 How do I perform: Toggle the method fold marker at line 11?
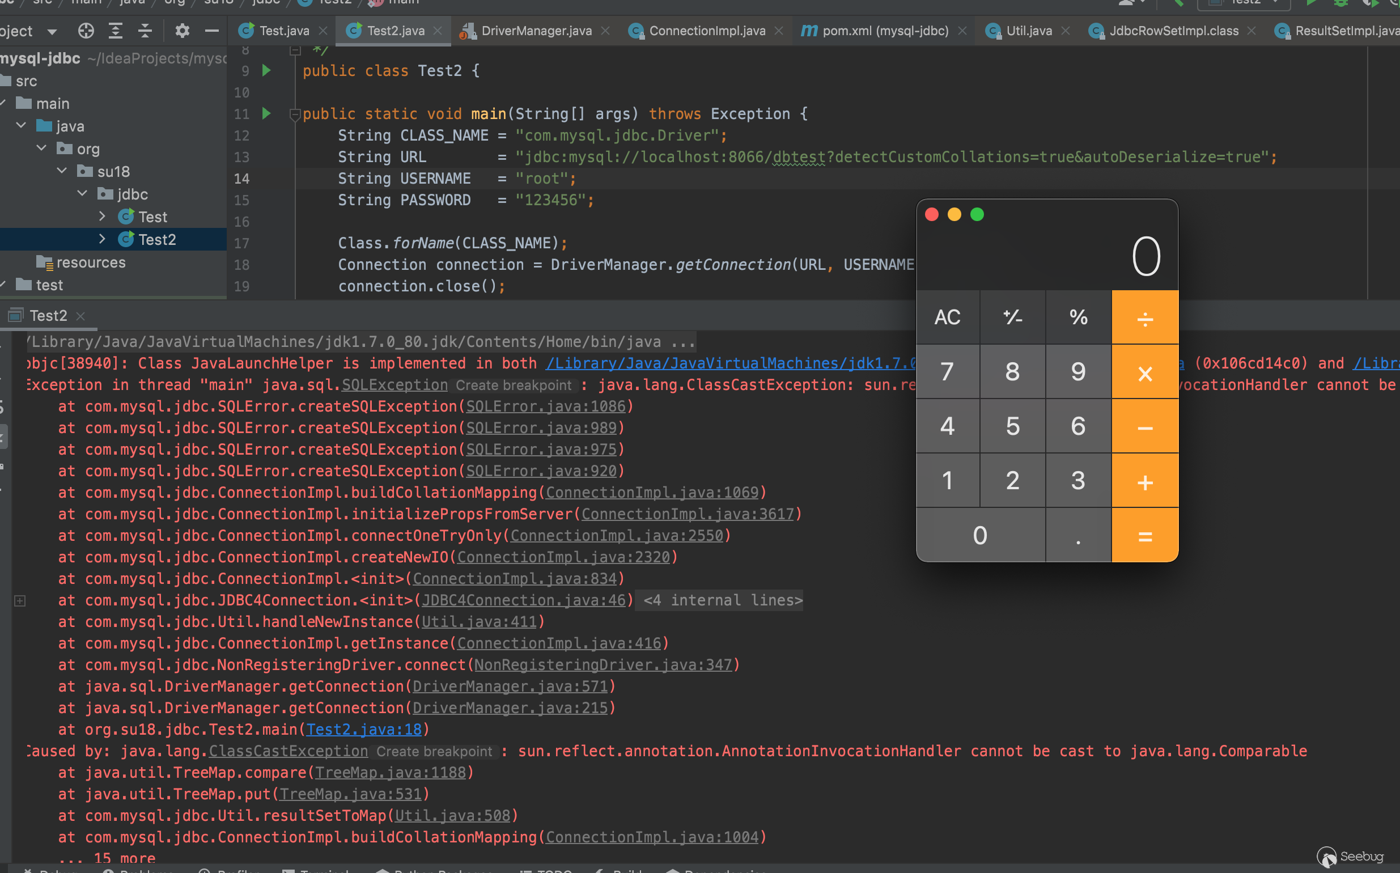295,115
